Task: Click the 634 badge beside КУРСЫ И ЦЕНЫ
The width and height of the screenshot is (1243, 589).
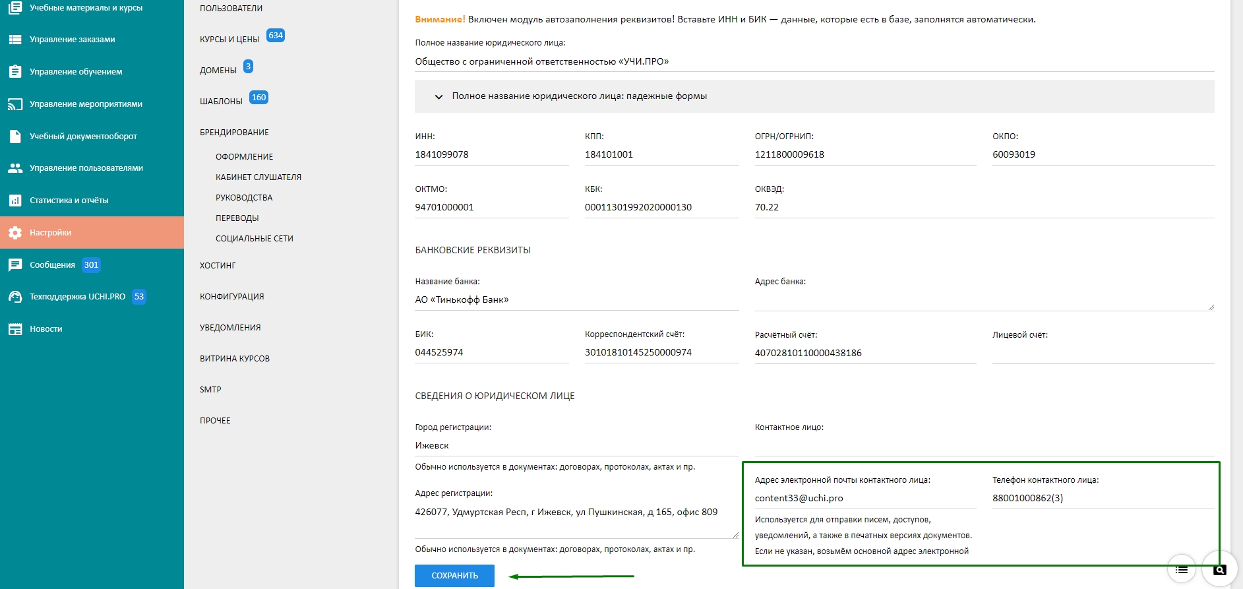Action: click(276, 36)
